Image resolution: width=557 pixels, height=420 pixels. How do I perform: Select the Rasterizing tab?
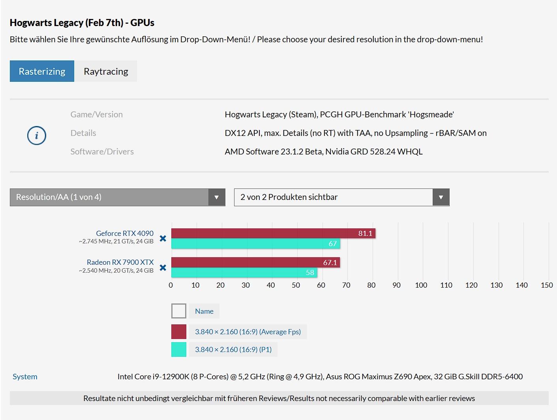pyautogui.click(x=42, y=72)
